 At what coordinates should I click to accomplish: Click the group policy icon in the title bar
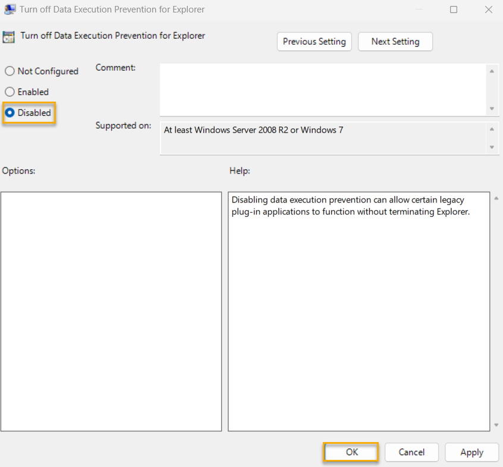pyautogui.click(x=9, y=9)
